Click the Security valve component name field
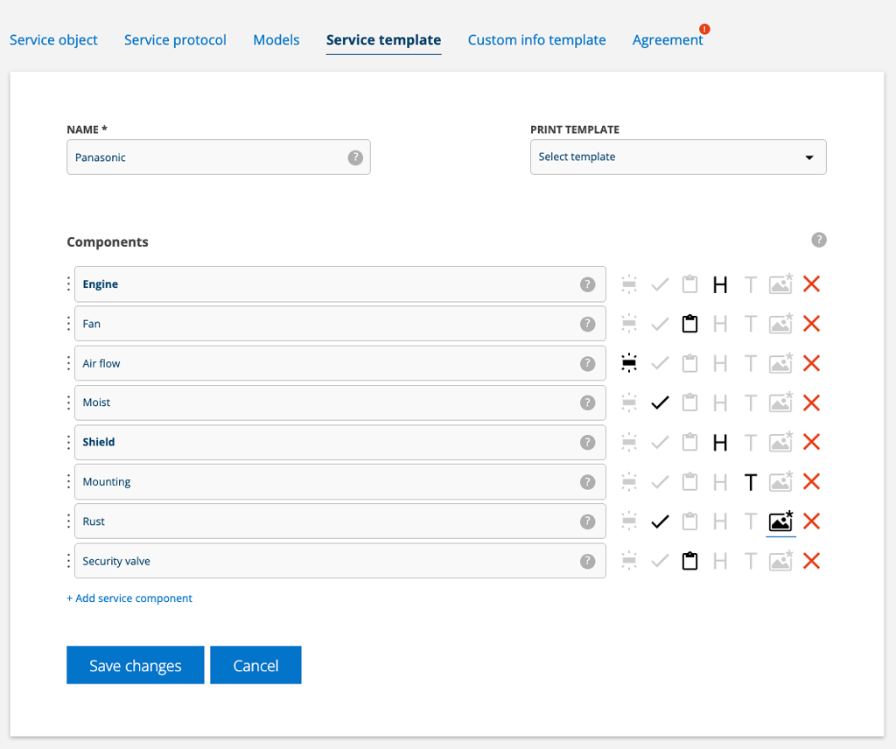Screen dimensions: 896x749 340,561
